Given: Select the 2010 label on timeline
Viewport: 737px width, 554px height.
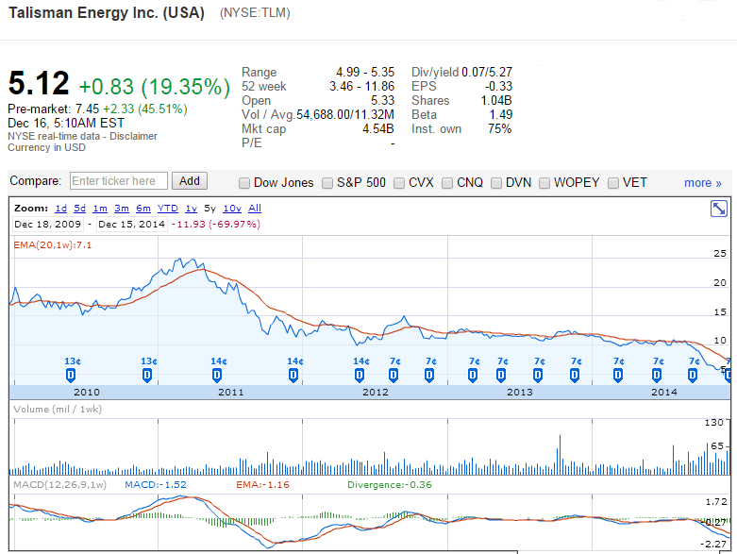Looking at the screenshot, I should tap(87, 392).
